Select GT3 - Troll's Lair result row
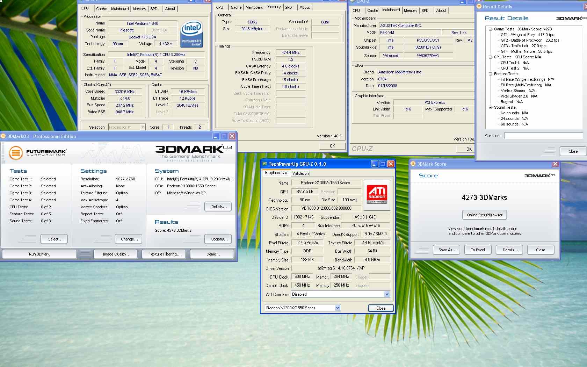 point(523,46)
